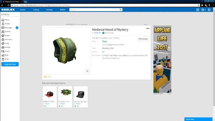Click the Medieval Hood item image

pyautogui.click(x=67, y=51)
